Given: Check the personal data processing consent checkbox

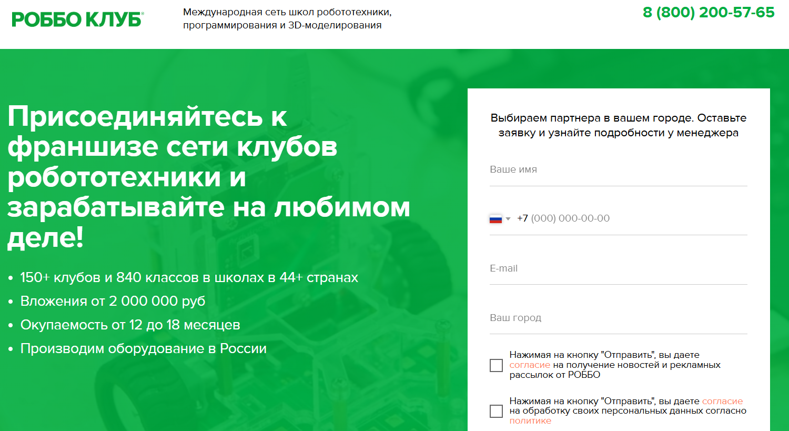Looking at the screenshot, I should coord(496,411).
